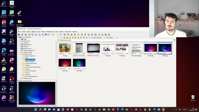199x112 pixels.
Task: Click the first toolbar icon (open image)
Action: pyautogui.click(x=19, y=35)
